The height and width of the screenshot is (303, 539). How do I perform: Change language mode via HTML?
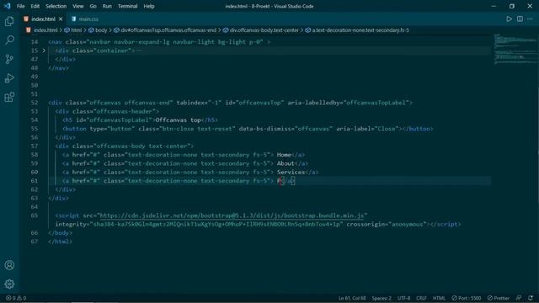[439, 298]
